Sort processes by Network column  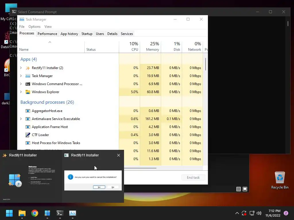192,47
